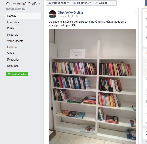Open the page more-actions ellipsis button
147x144 pixels.
(x=113, y=3)
